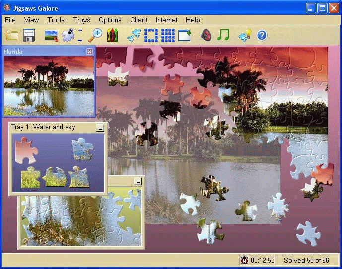The width and height of the screenshot is (342, 269).
Task: Click the alarm clock icon in the status bar
Action: coord(244,260)
